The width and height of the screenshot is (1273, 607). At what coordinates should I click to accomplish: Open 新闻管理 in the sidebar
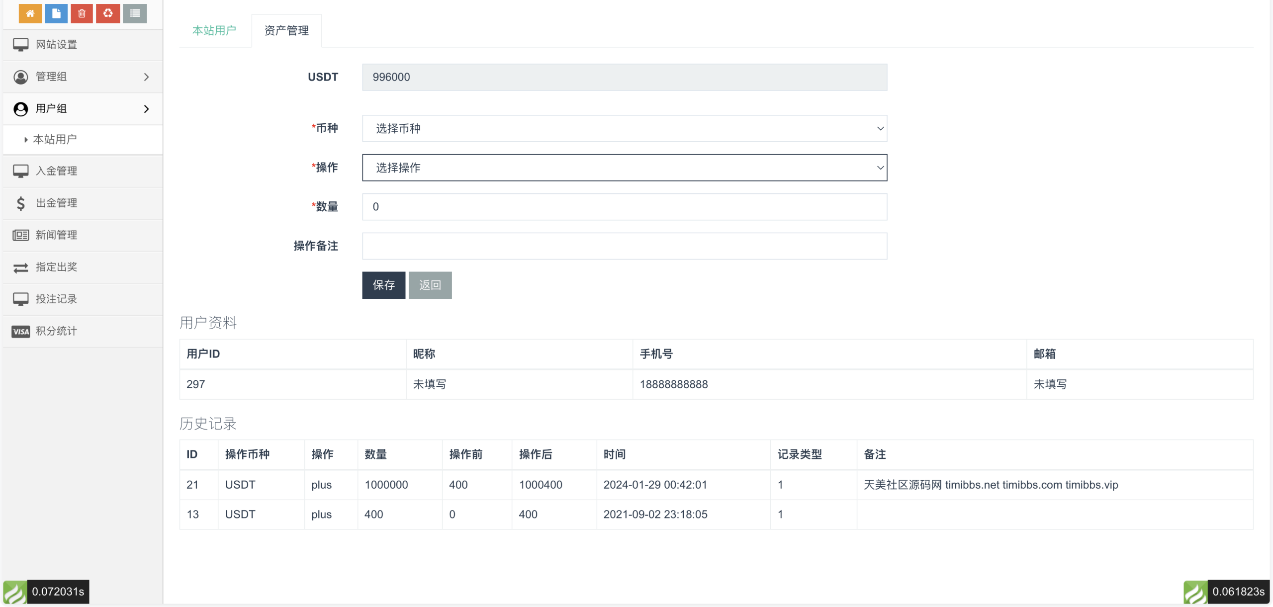[56, 235]
